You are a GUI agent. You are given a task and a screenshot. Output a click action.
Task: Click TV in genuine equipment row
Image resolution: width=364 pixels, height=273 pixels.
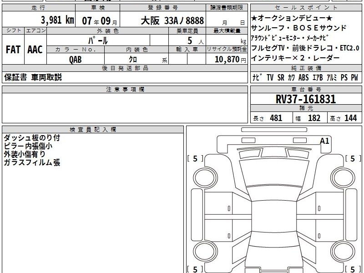pyautogui.click(x=270, y=77)
